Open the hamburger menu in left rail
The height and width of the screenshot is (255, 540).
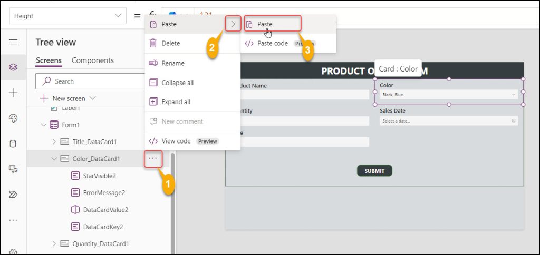tap(13, 42)
